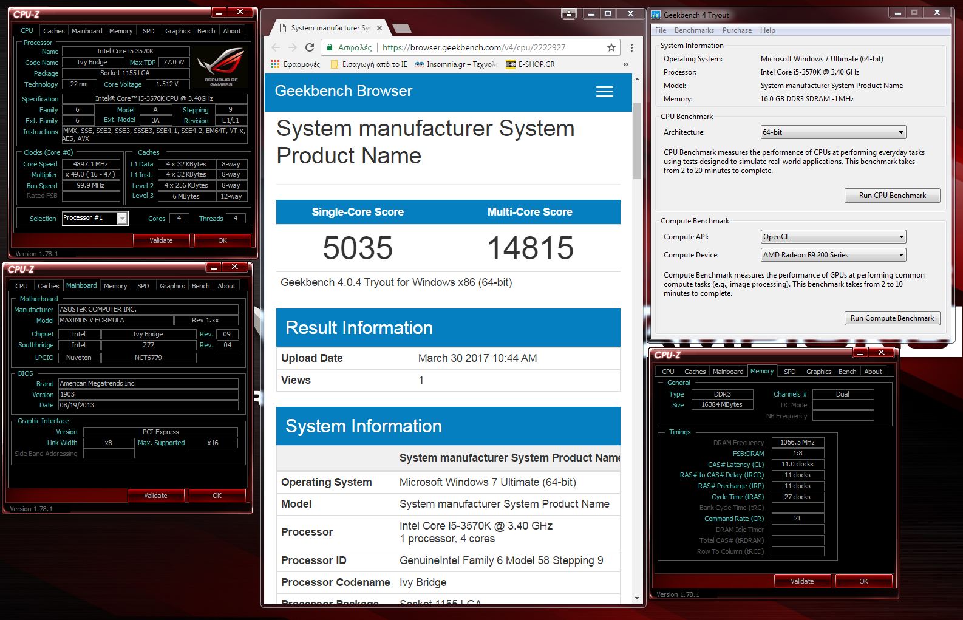Switch Mainboard CPU-Z window to Graphics tab
This screenshot has height=620, width=963.
tap(172, 286)
